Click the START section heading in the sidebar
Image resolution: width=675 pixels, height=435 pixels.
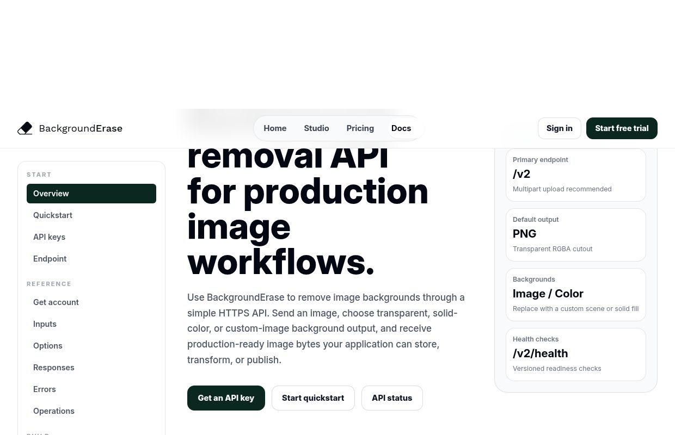[39, 175]
